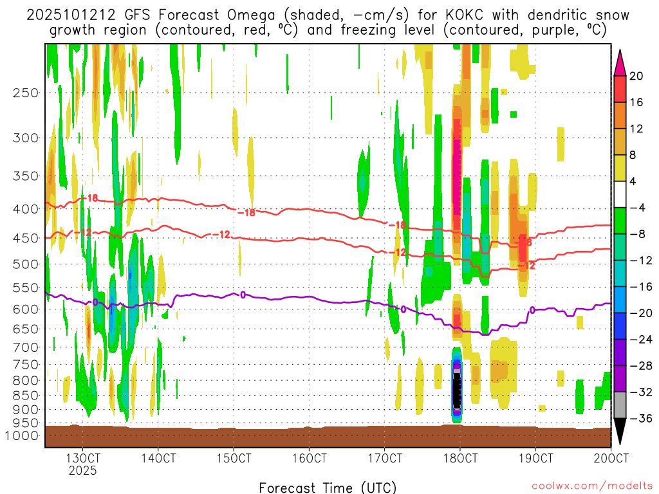Click the 600 pressure level label
Viewport: 659px width, 494px height.
[x=26, y=309]
